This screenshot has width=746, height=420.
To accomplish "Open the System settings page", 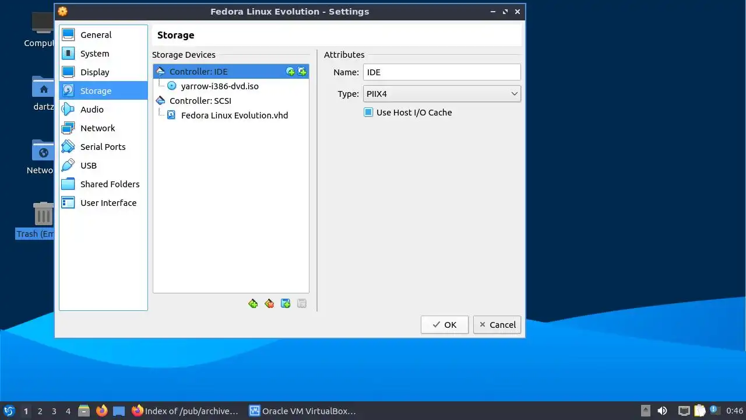I will 103,54.
